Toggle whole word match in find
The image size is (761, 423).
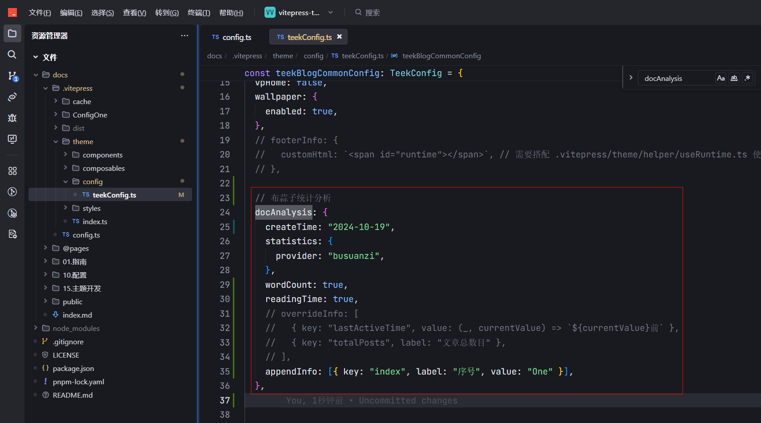tap(734, 78)
